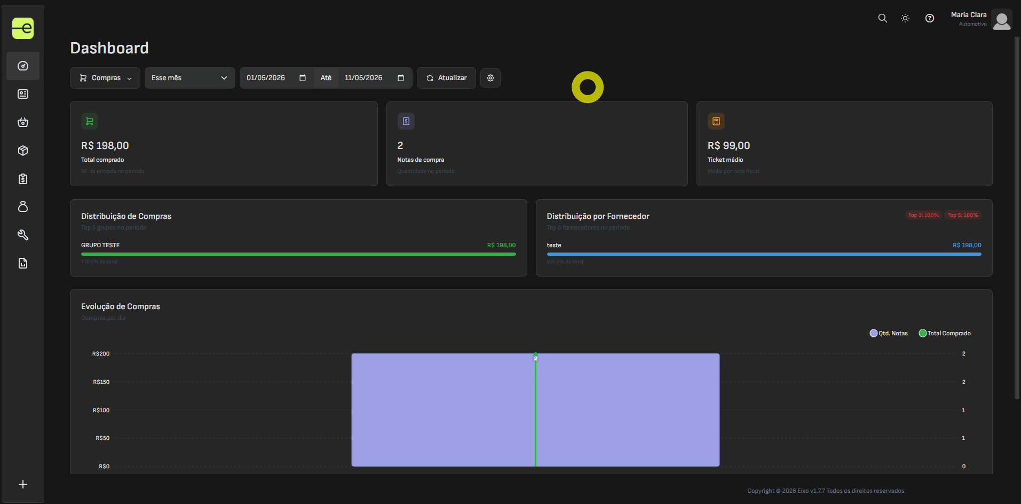The width and height of the screenshot is (1021, 504).
Task: Open the contact card sidebar icon
Action: pos(23,94)
